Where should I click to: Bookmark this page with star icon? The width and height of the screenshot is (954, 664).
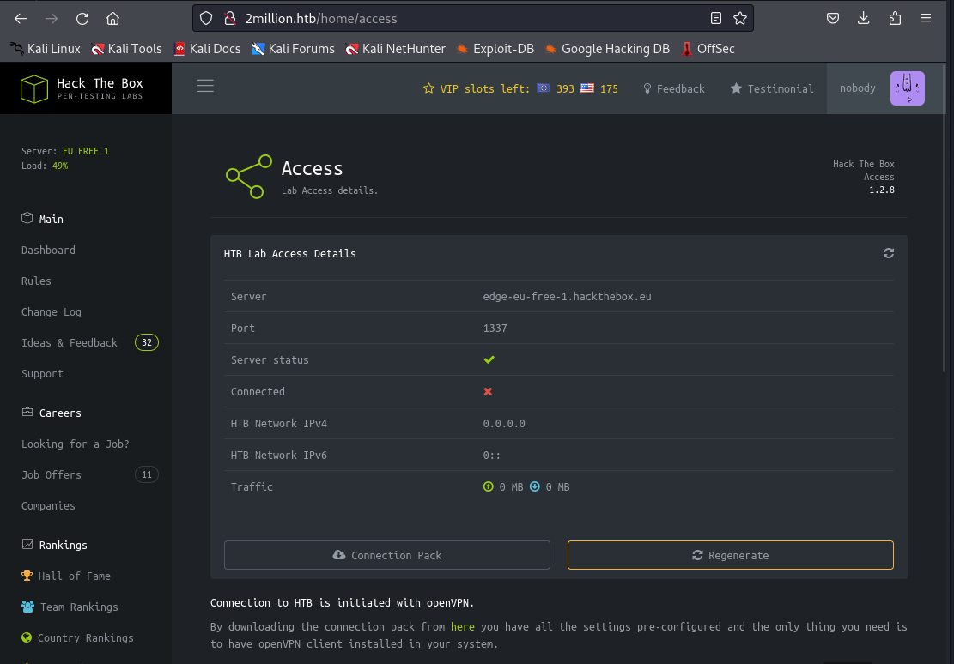pos(740,18)
